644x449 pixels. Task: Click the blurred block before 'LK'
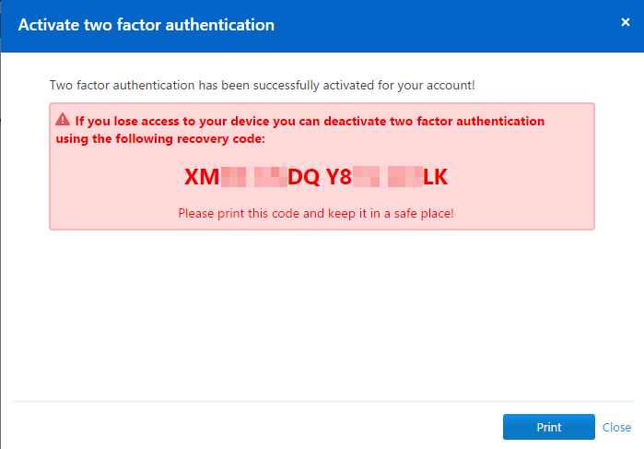pos(405,177)
